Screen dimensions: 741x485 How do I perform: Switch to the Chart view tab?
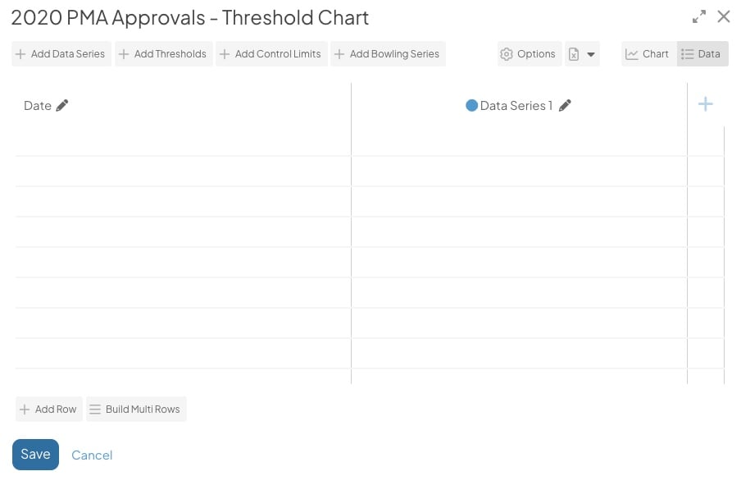tap(648, 53)
